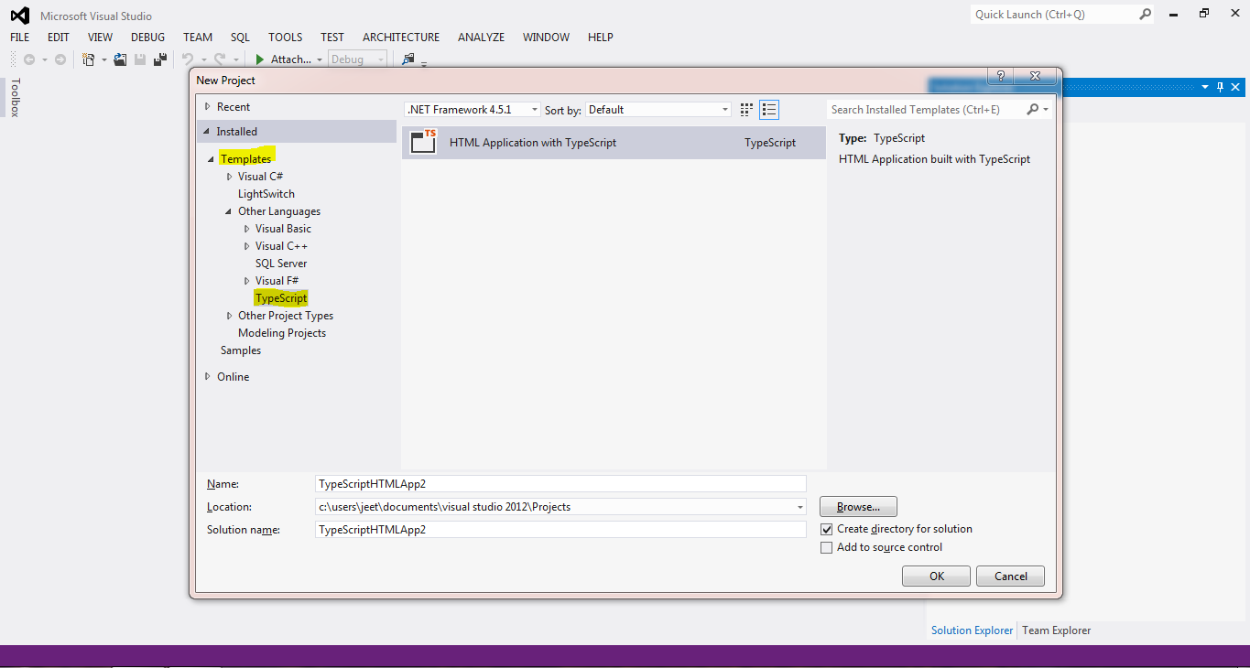Click the Undo toolbar icon
This screenshot has width=1250, height=668.
click(x=188, y=59)
